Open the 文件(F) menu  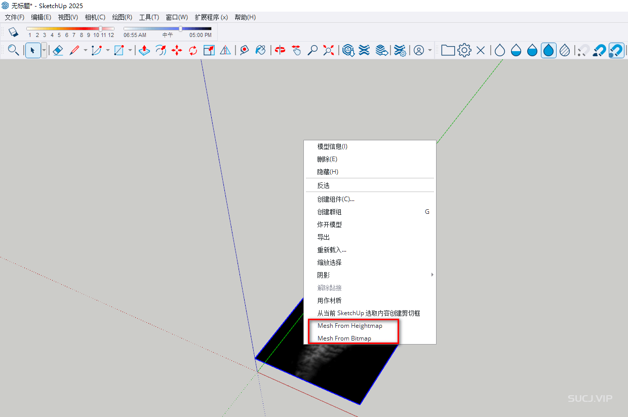pos(15,17)
